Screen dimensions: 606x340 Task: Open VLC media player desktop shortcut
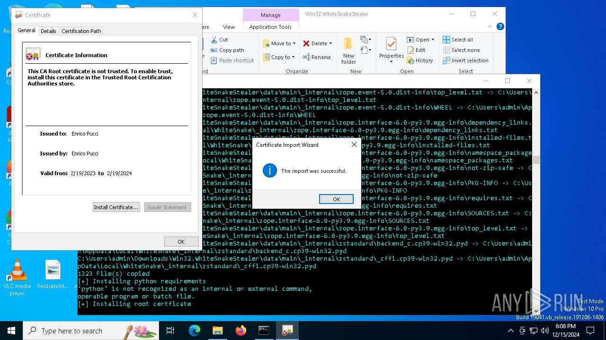click(17, 278)
